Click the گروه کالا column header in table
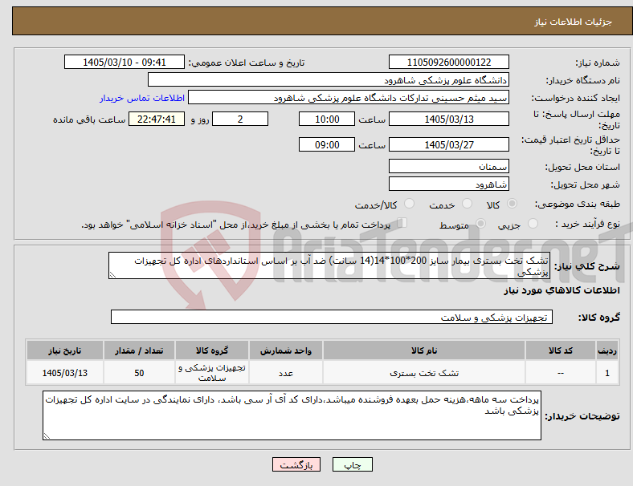The image size is (633, 486). point(212,350)
